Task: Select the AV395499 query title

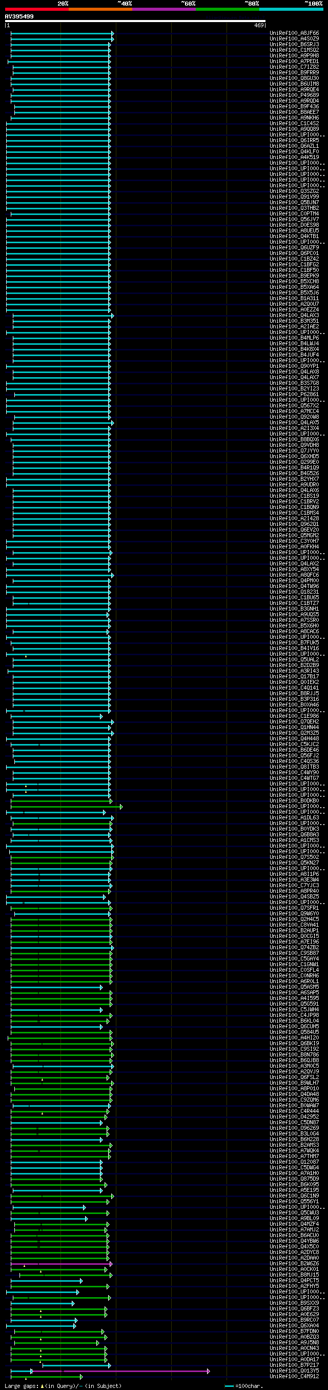Action: point(19,17)
